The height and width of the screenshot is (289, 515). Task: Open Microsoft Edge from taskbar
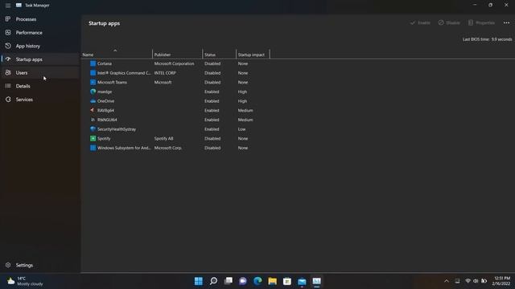point(257,281)
